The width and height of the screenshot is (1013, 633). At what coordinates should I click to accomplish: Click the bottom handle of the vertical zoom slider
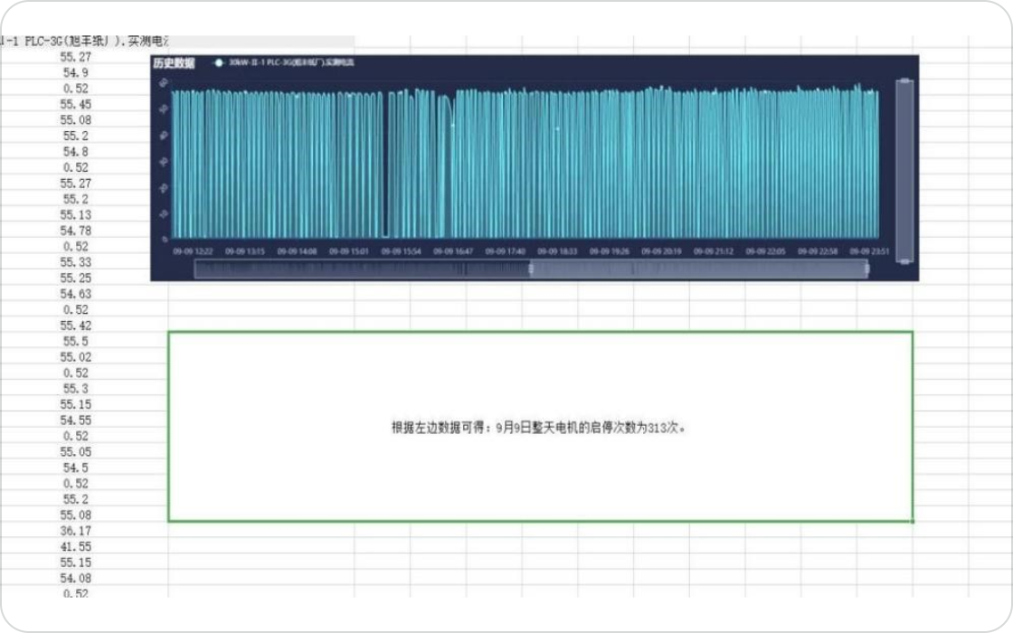tap(904, 260)
